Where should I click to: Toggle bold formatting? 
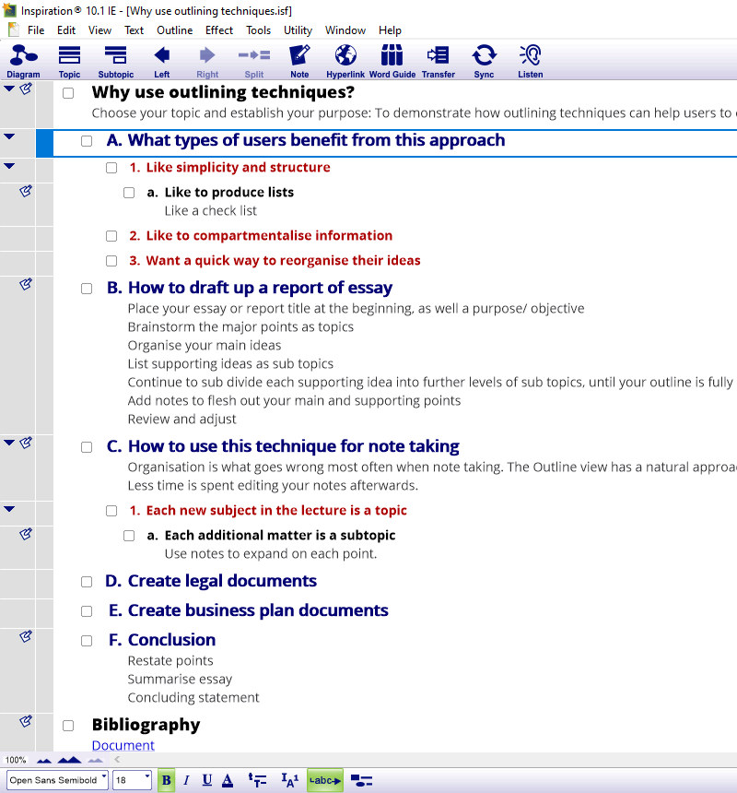click(x=166, y=780)
